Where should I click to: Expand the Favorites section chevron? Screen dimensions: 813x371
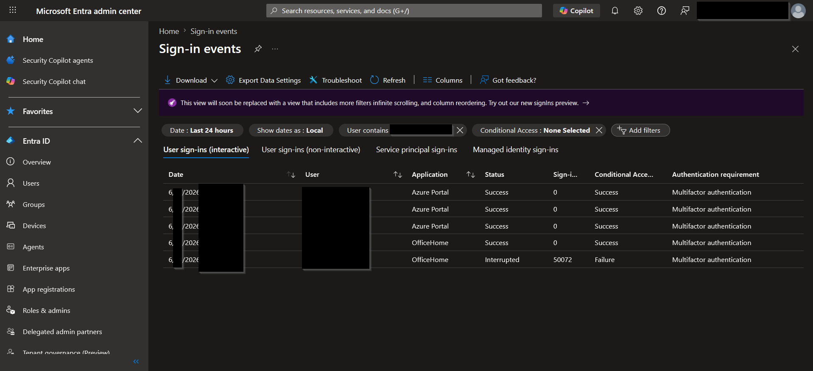pos(138,111)
